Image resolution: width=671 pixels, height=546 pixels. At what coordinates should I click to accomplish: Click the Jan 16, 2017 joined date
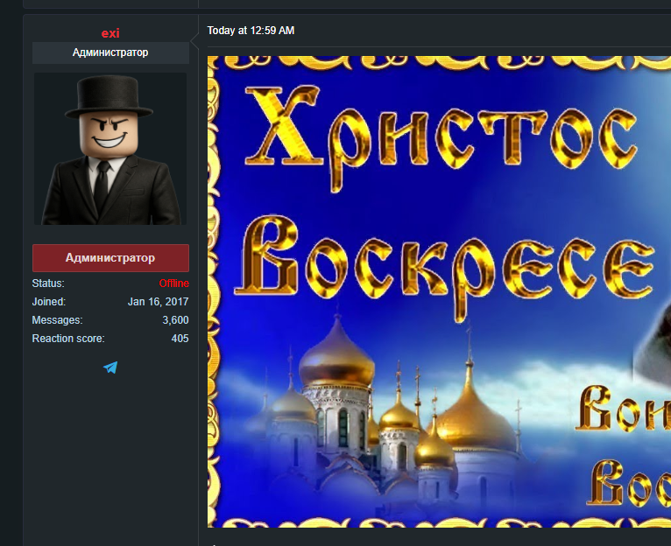pyautogui.click(x=158, y=301)
